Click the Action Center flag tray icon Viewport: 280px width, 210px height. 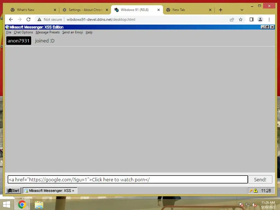(x=241, y=205)
